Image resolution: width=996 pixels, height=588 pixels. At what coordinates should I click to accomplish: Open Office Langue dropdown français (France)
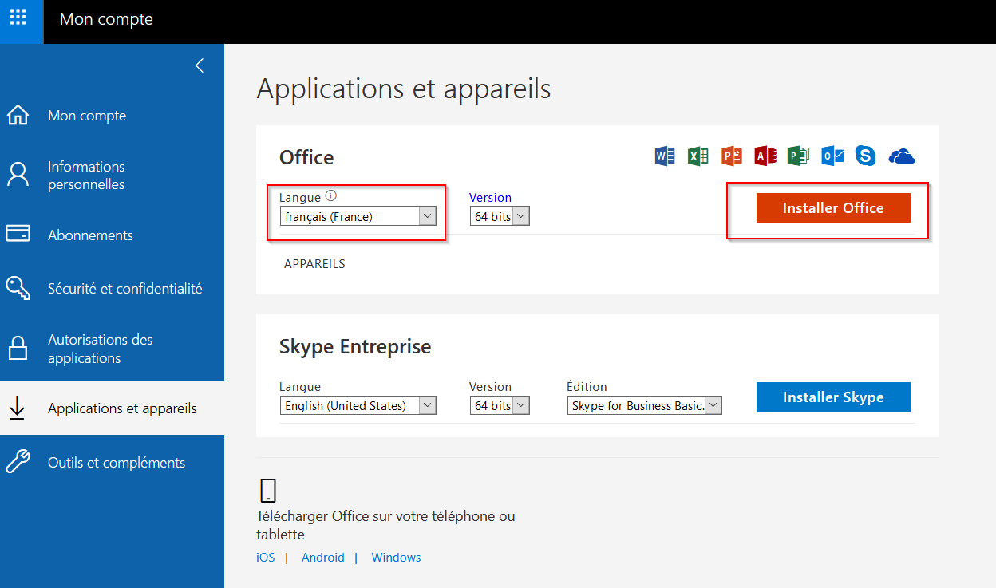[x=358, y=216]
